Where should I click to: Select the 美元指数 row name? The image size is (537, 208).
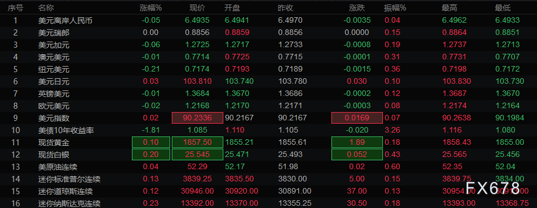54,118
